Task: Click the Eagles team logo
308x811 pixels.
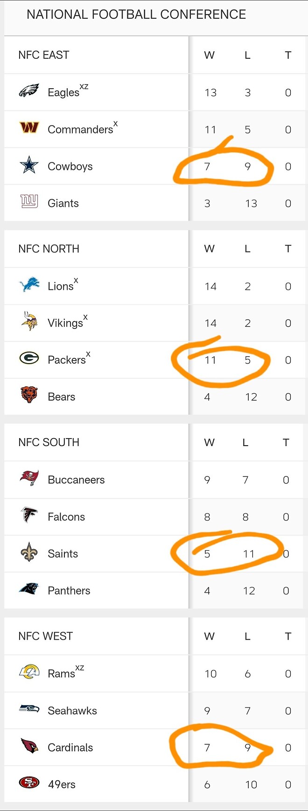Action: click(29, 91)
